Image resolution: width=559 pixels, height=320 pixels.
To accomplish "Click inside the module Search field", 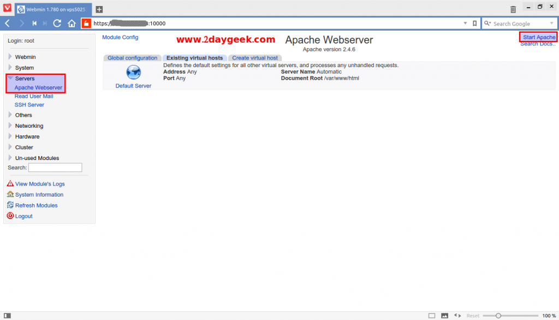I will 55,167.
